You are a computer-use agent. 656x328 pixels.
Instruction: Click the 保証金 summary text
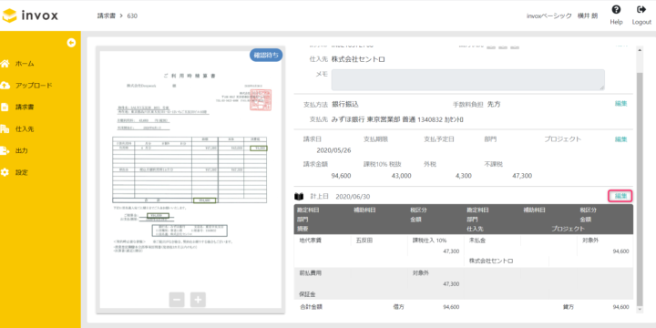pyautogui.click(x=308, y=294)
